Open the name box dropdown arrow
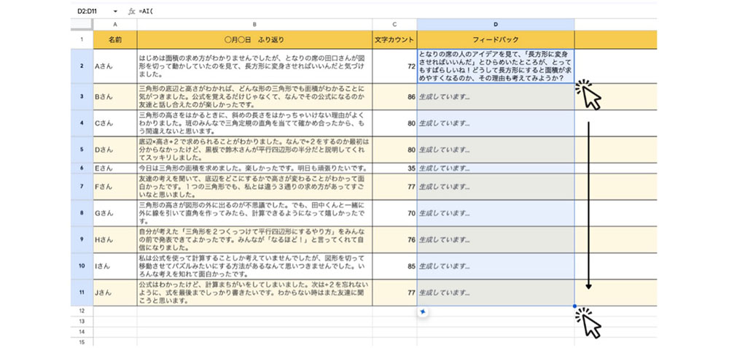This screenshot has height=348, width=729. click(117, 12)
